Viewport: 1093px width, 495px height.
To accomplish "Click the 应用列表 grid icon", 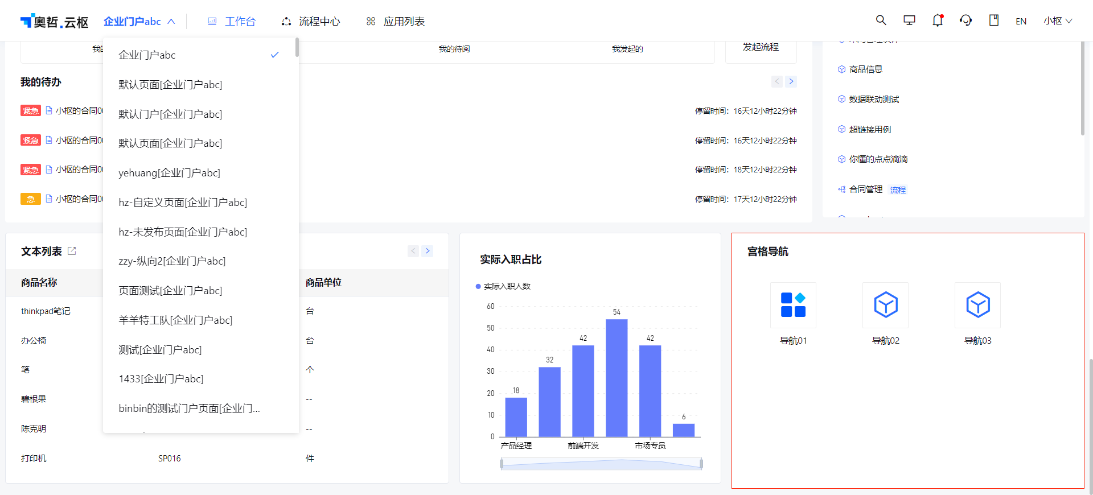I will coord(371,22).
